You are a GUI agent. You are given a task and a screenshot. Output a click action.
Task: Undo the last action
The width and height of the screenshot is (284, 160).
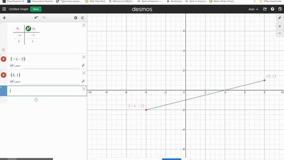pos(36,18)
